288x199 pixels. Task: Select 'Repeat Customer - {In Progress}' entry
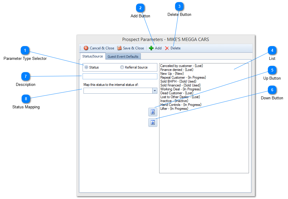(x=183, y=78)
